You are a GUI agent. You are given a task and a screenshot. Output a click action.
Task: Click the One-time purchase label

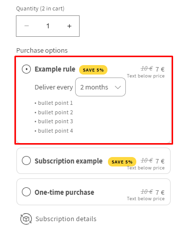coord(64,192)
